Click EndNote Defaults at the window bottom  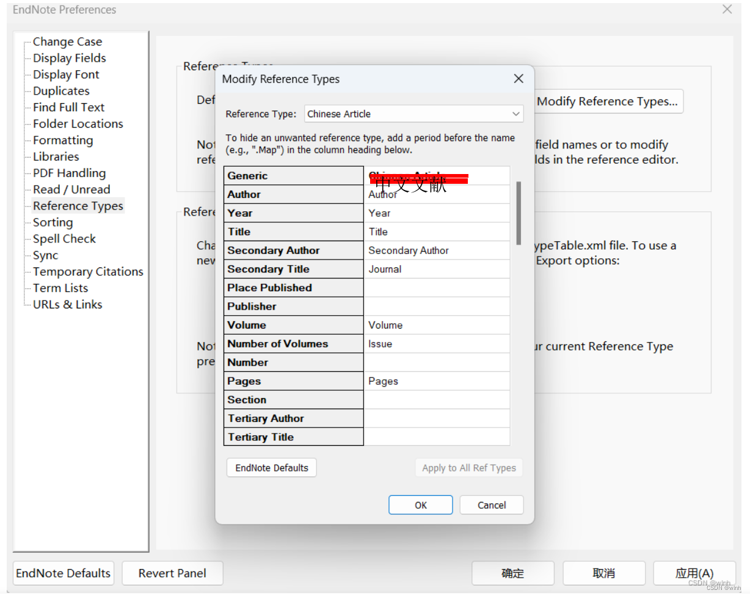tap(64, 573)
